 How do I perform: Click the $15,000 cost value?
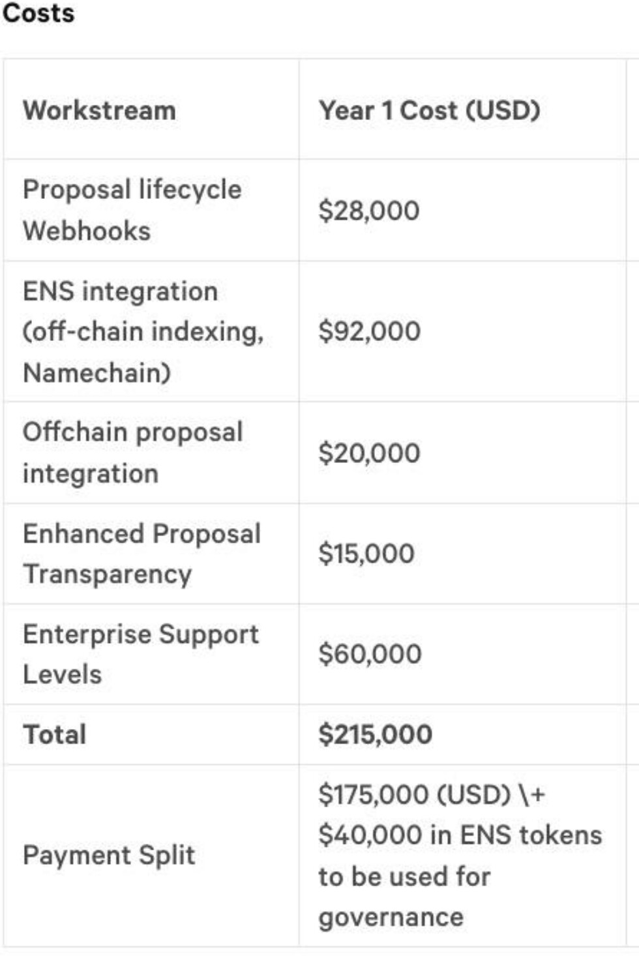coord(366,554)
